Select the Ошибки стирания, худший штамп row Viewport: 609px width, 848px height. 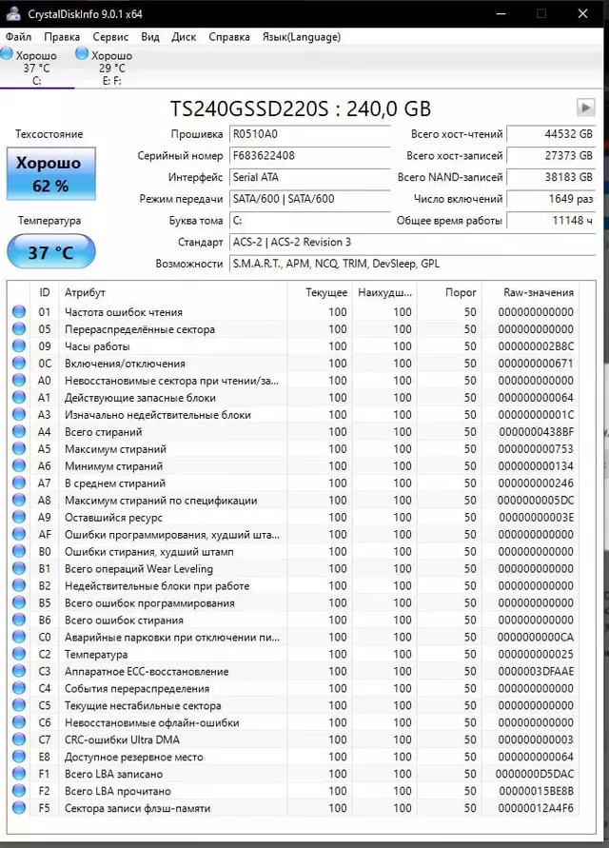point(295,552)
